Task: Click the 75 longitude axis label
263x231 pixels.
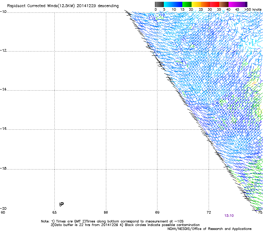Action: (x=260, y=213)
